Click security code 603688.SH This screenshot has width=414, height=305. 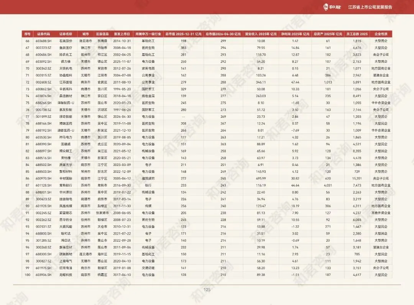(44, 41)
